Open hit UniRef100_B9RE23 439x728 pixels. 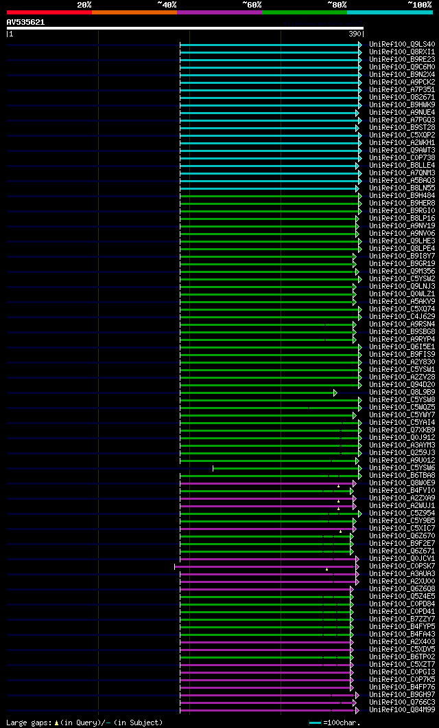(x=403, y=59)
